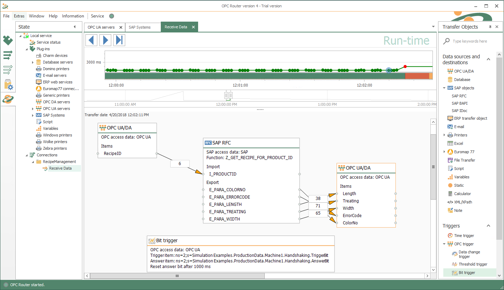The height and width of the screenshot is (290, 504).
Task: Select the Calculator transfer object
Action: tap(462, 194)
